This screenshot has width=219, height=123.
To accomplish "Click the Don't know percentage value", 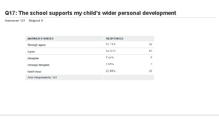I will 110,71.
